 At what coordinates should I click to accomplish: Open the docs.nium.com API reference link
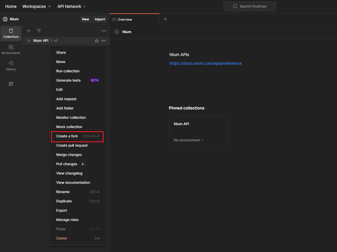pyautogui.click(x=206, y=63)
